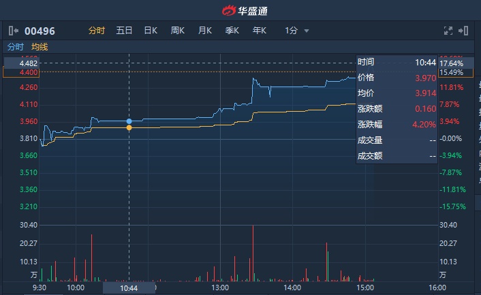Screen dimensions: 481x295
Task: Toggle the 分时 price line legend
Action: (x=15, y=47)
